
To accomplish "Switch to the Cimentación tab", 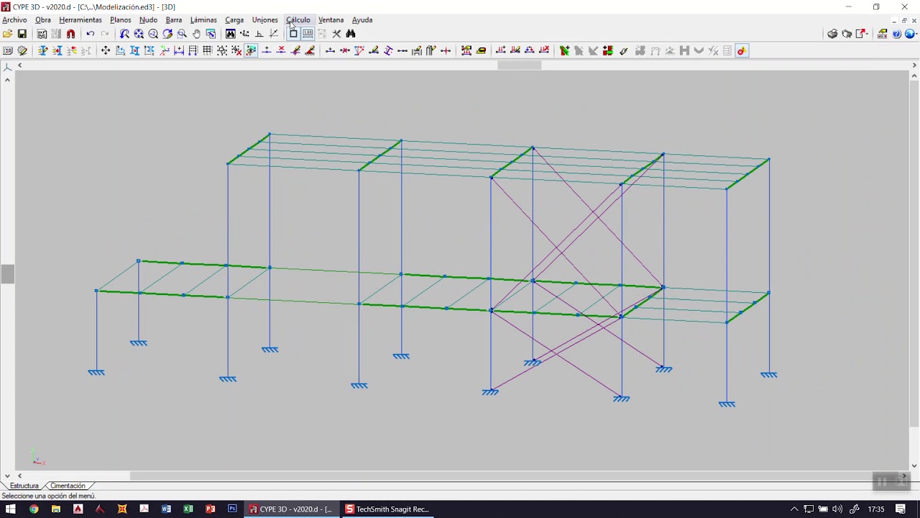I will coord(68,486).
